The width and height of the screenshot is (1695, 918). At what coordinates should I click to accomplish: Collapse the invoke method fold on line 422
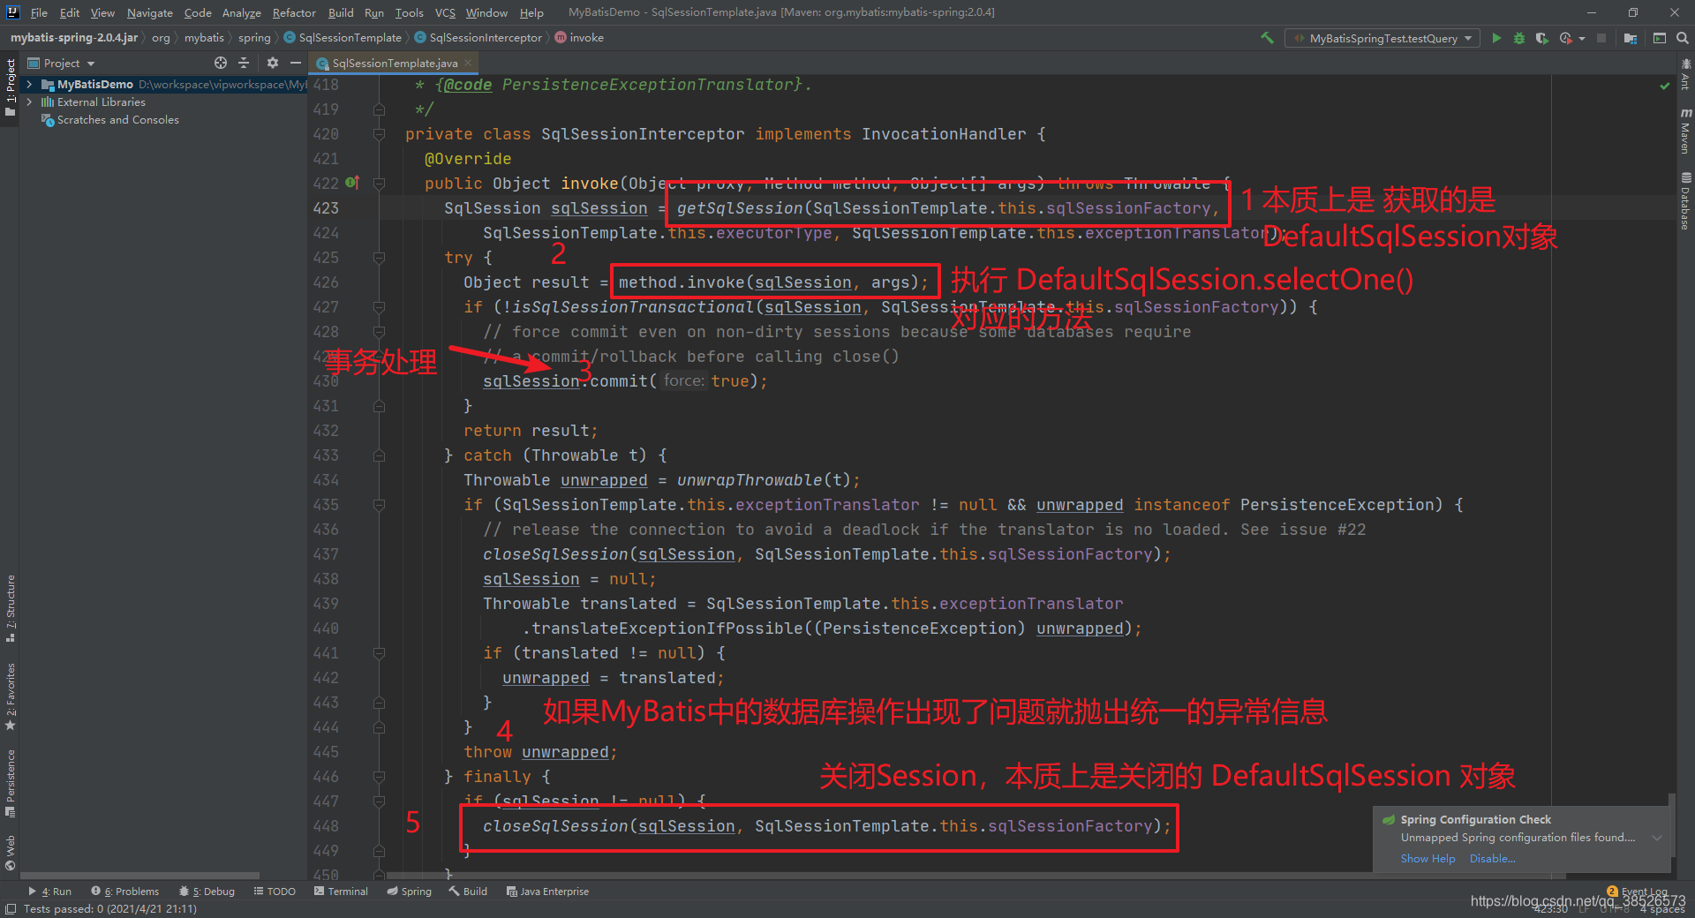click(x=379, y=184)
